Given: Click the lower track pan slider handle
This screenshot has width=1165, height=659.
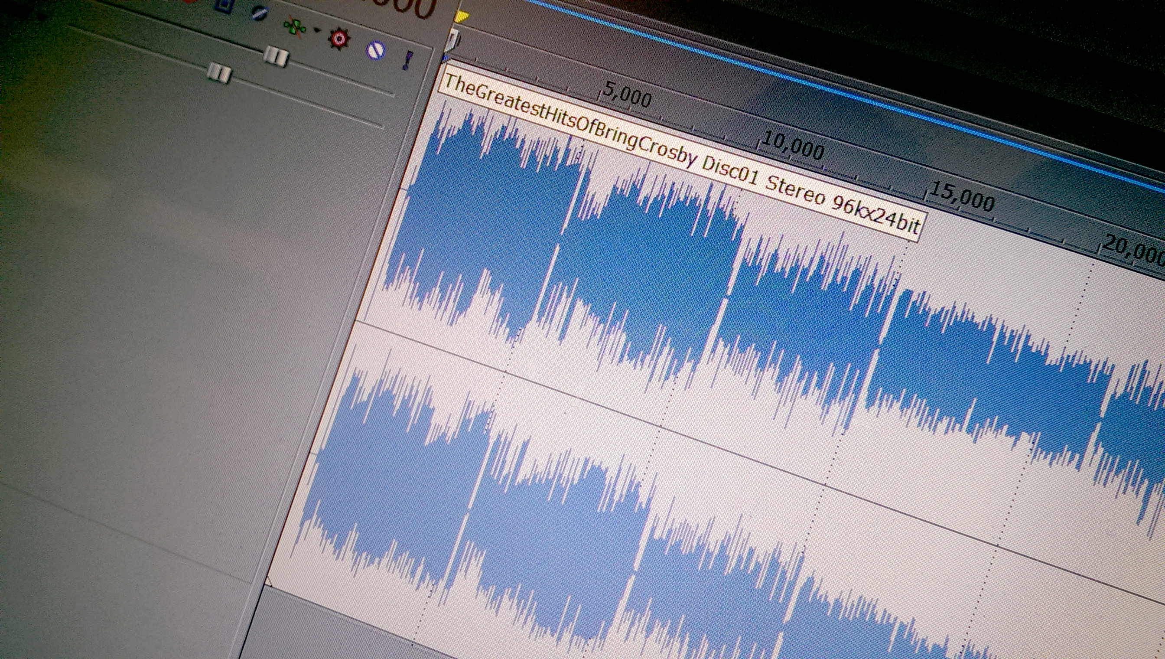Looking at the screenshot, I should [220, 72].
